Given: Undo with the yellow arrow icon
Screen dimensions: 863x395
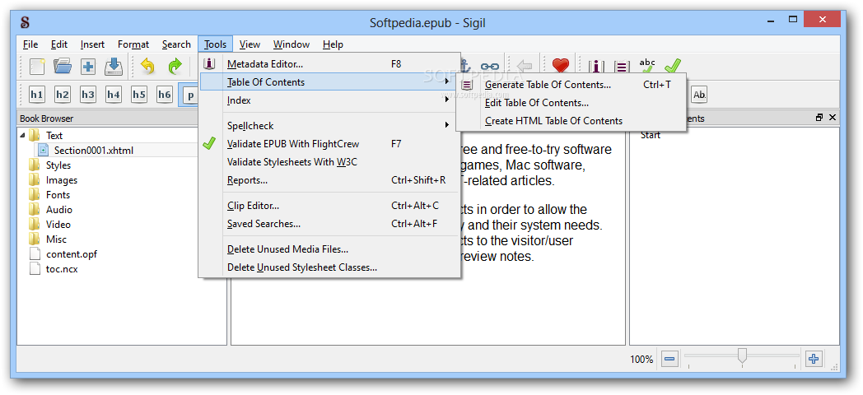Looking at the screenshot, I should tap(147, 67).
